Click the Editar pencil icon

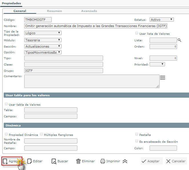(x=29, y=161)
